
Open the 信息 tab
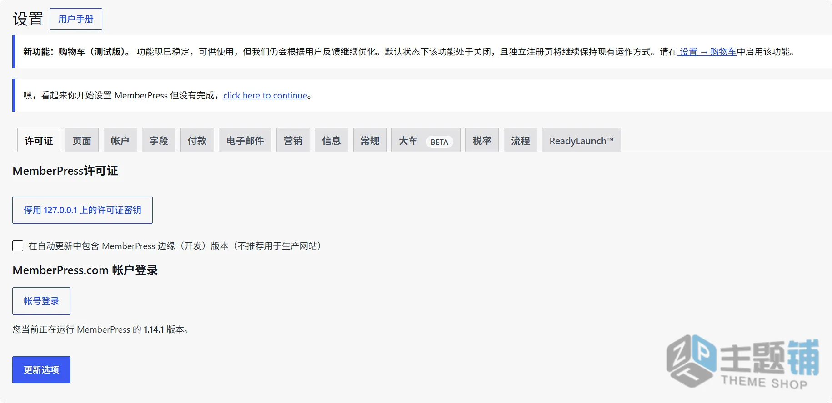(331, 141)
